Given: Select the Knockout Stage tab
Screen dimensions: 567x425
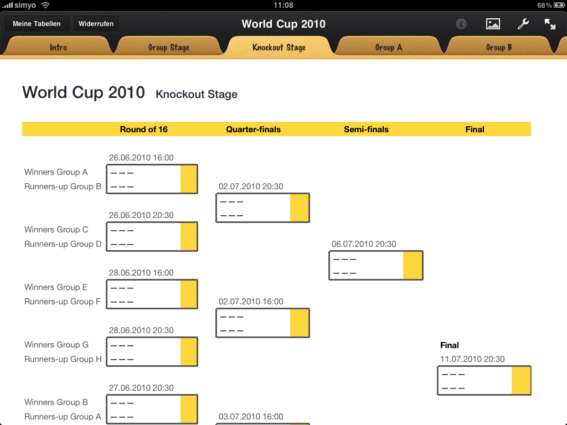Looking at the screenshot, I should 279,48.
